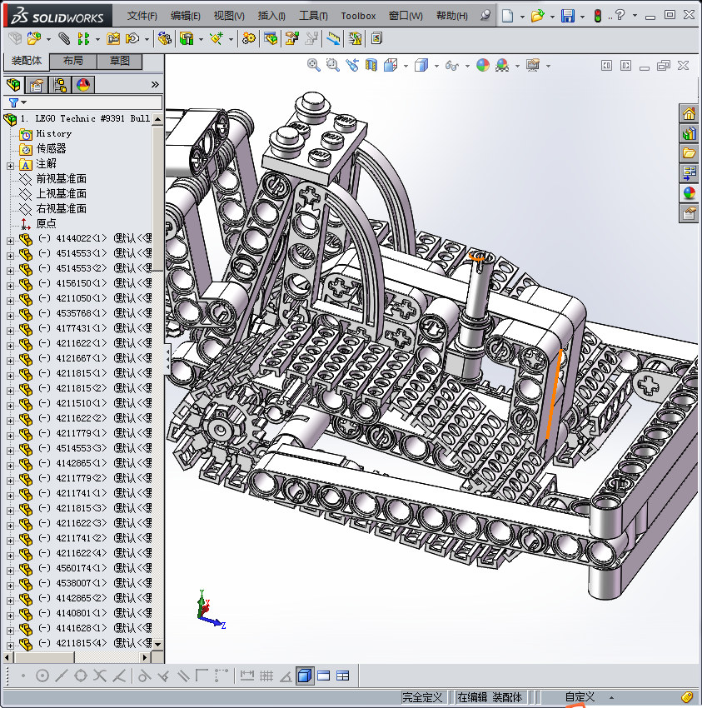This screenshot has width=702, height=708.
Task: Click the PropertyManager tab icon
Action: [37, 85]
